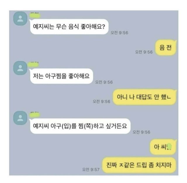The image size is (187, 183).
Task: Select the reply '아니 나 대답도 안 했ㄴ'
Action: click(145, 97)
